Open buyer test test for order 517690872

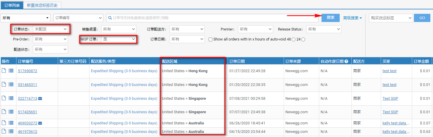389,71
